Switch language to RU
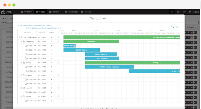This screenshot has height=109, width=201. [x=184, y=12]
